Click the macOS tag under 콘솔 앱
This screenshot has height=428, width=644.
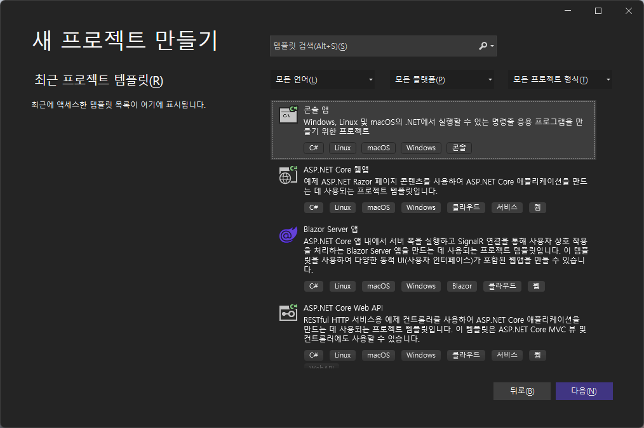tap(379, 148)
